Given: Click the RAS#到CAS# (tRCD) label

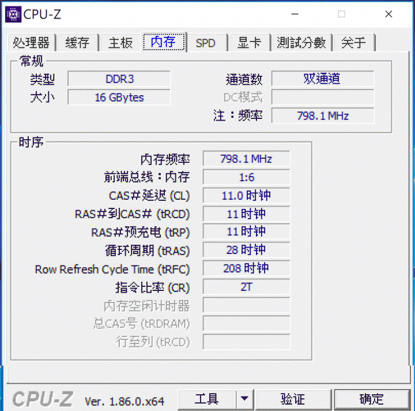Looking at the screenshot, I should pyautogui.click(x=133, y=214).
